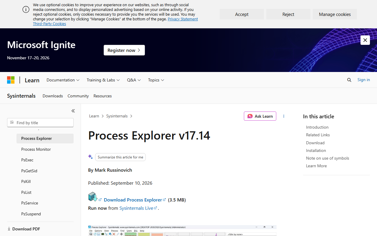The height and width of the screenshot is (236, 377).
Task: Click the cookie notice info icon
Action: pyautogui.click(x=26, y=9)
